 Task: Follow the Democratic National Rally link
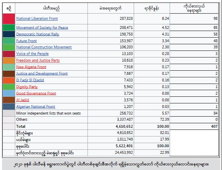[38, 34]
